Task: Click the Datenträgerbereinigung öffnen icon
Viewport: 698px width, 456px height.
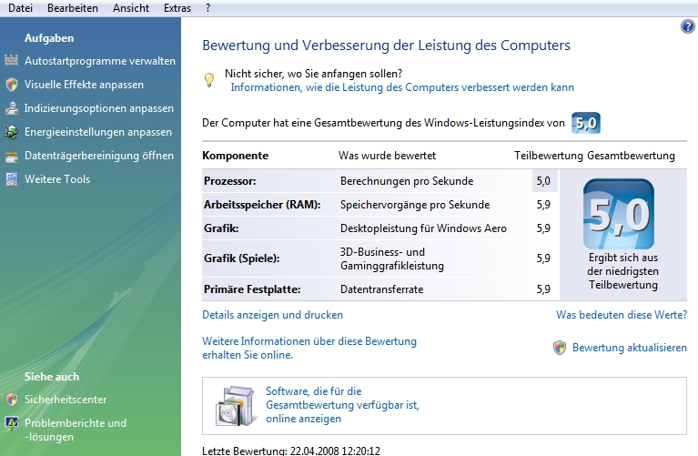Action: (x=12, y=156)
